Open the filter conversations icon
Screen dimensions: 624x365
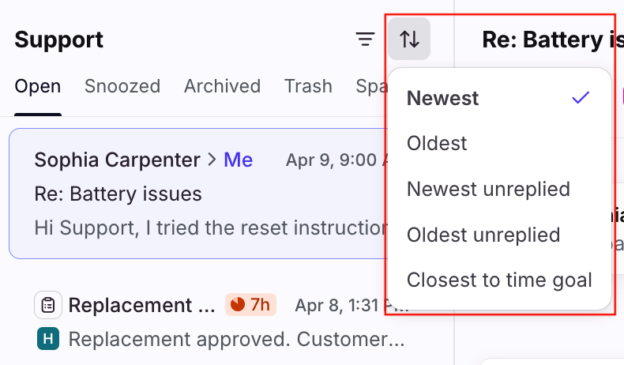pos(365,39)
